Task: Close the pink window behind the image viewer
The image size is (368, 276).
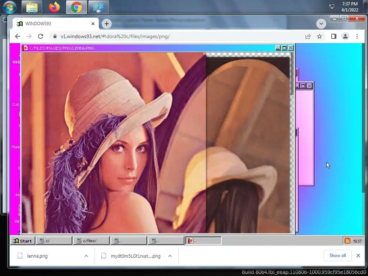Action: (309, 86)
